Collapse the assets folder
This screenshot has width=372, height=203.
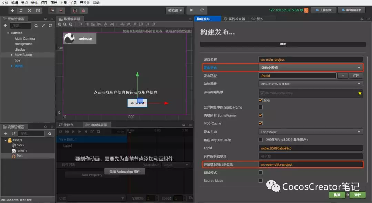pos(6,140)
